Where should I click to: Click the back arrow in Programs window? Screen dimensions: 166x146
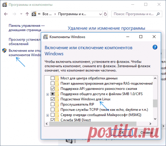6,14
